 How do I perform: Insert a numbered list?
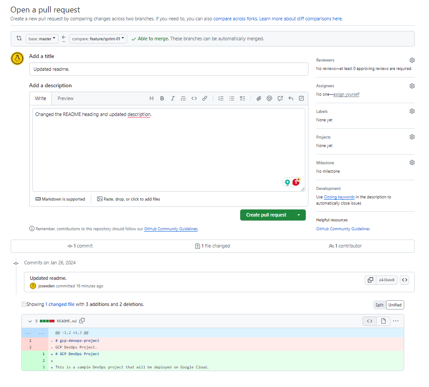221,98
